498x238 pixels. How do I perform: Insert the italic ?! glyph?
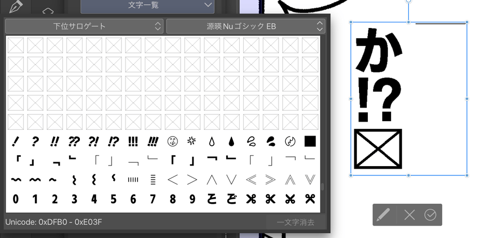(x=94, y=141)
